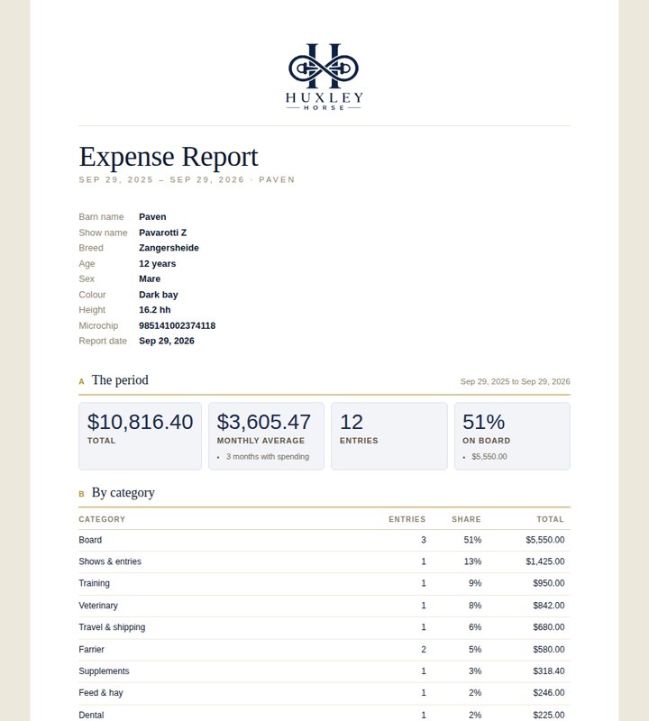649x721 pixels.
Task: Click age value 12 years
Action: point(158,263)
